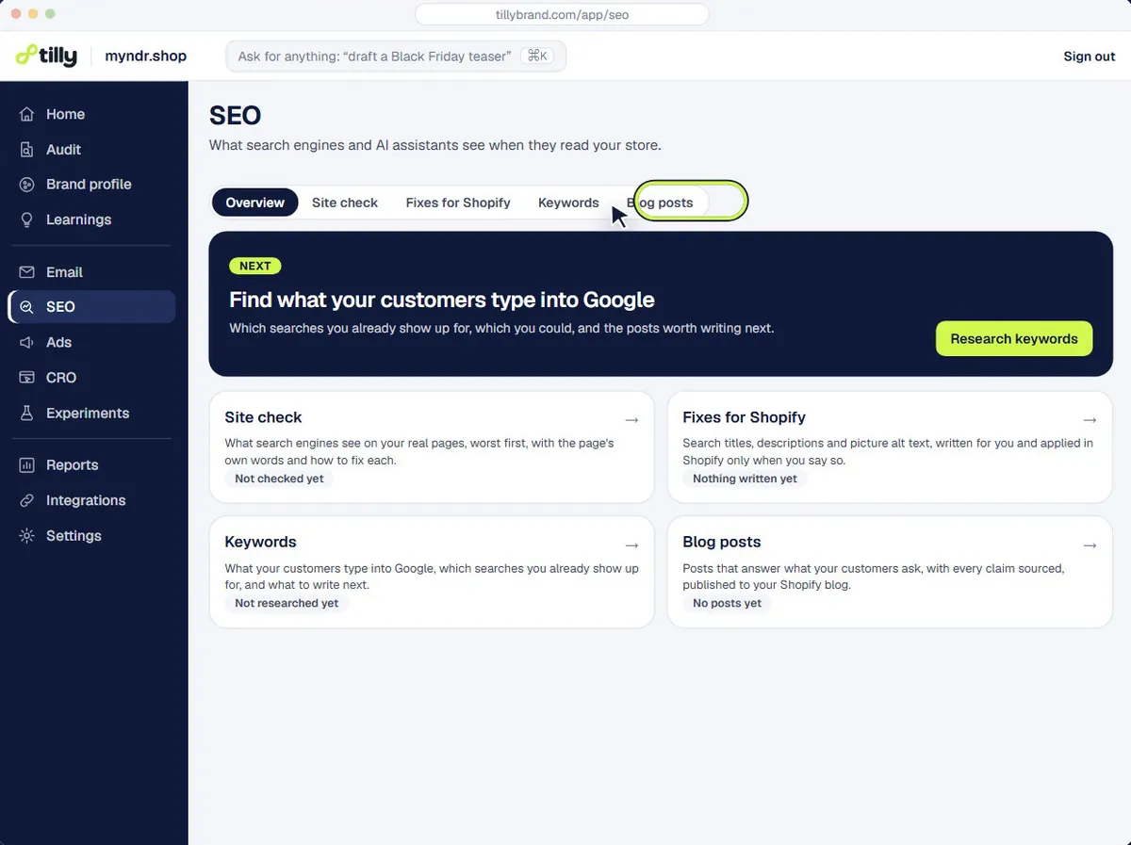Open Home via its house icon
This screenshot has width=1131, height=845.
(x=27, y=114)
